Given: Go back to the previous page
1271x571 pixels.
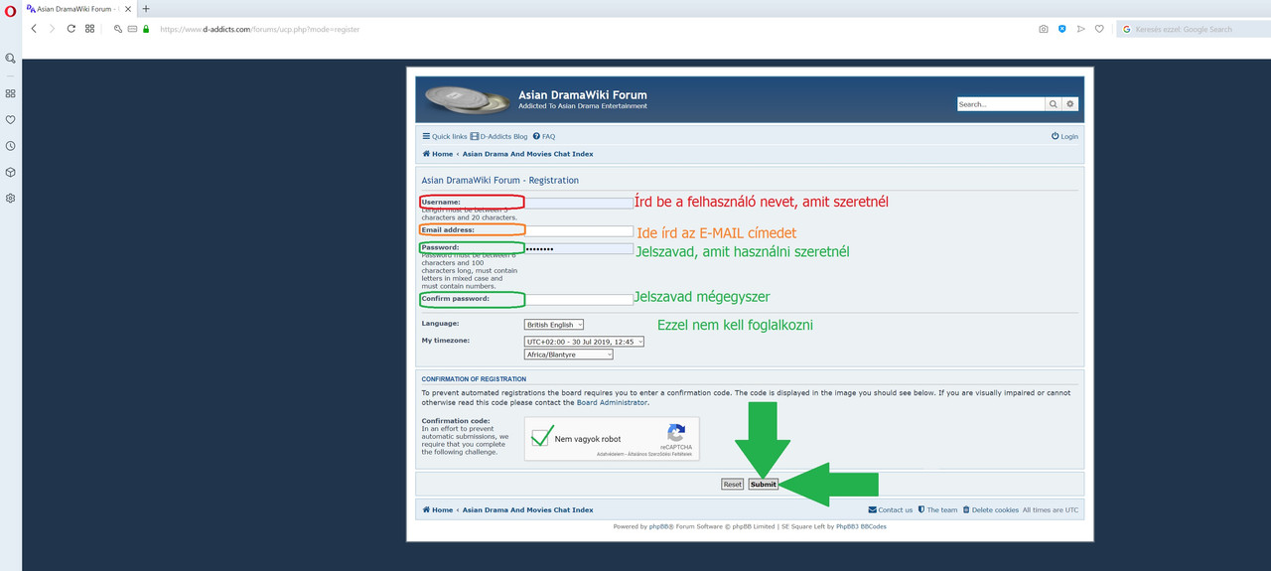Looking at the screenshot, I should point(34,29).
